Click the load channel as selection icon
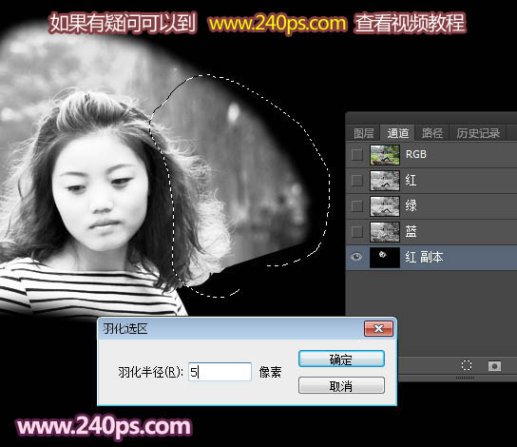The image size is (517, 447). click(x=467, y=365)
